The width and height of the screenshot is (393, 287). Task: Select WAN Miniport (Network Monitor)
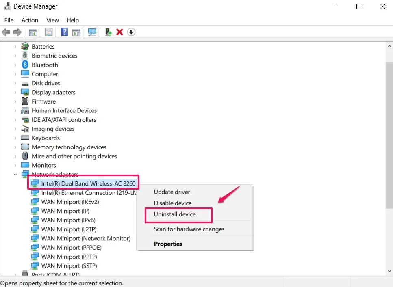pos(86,238)
